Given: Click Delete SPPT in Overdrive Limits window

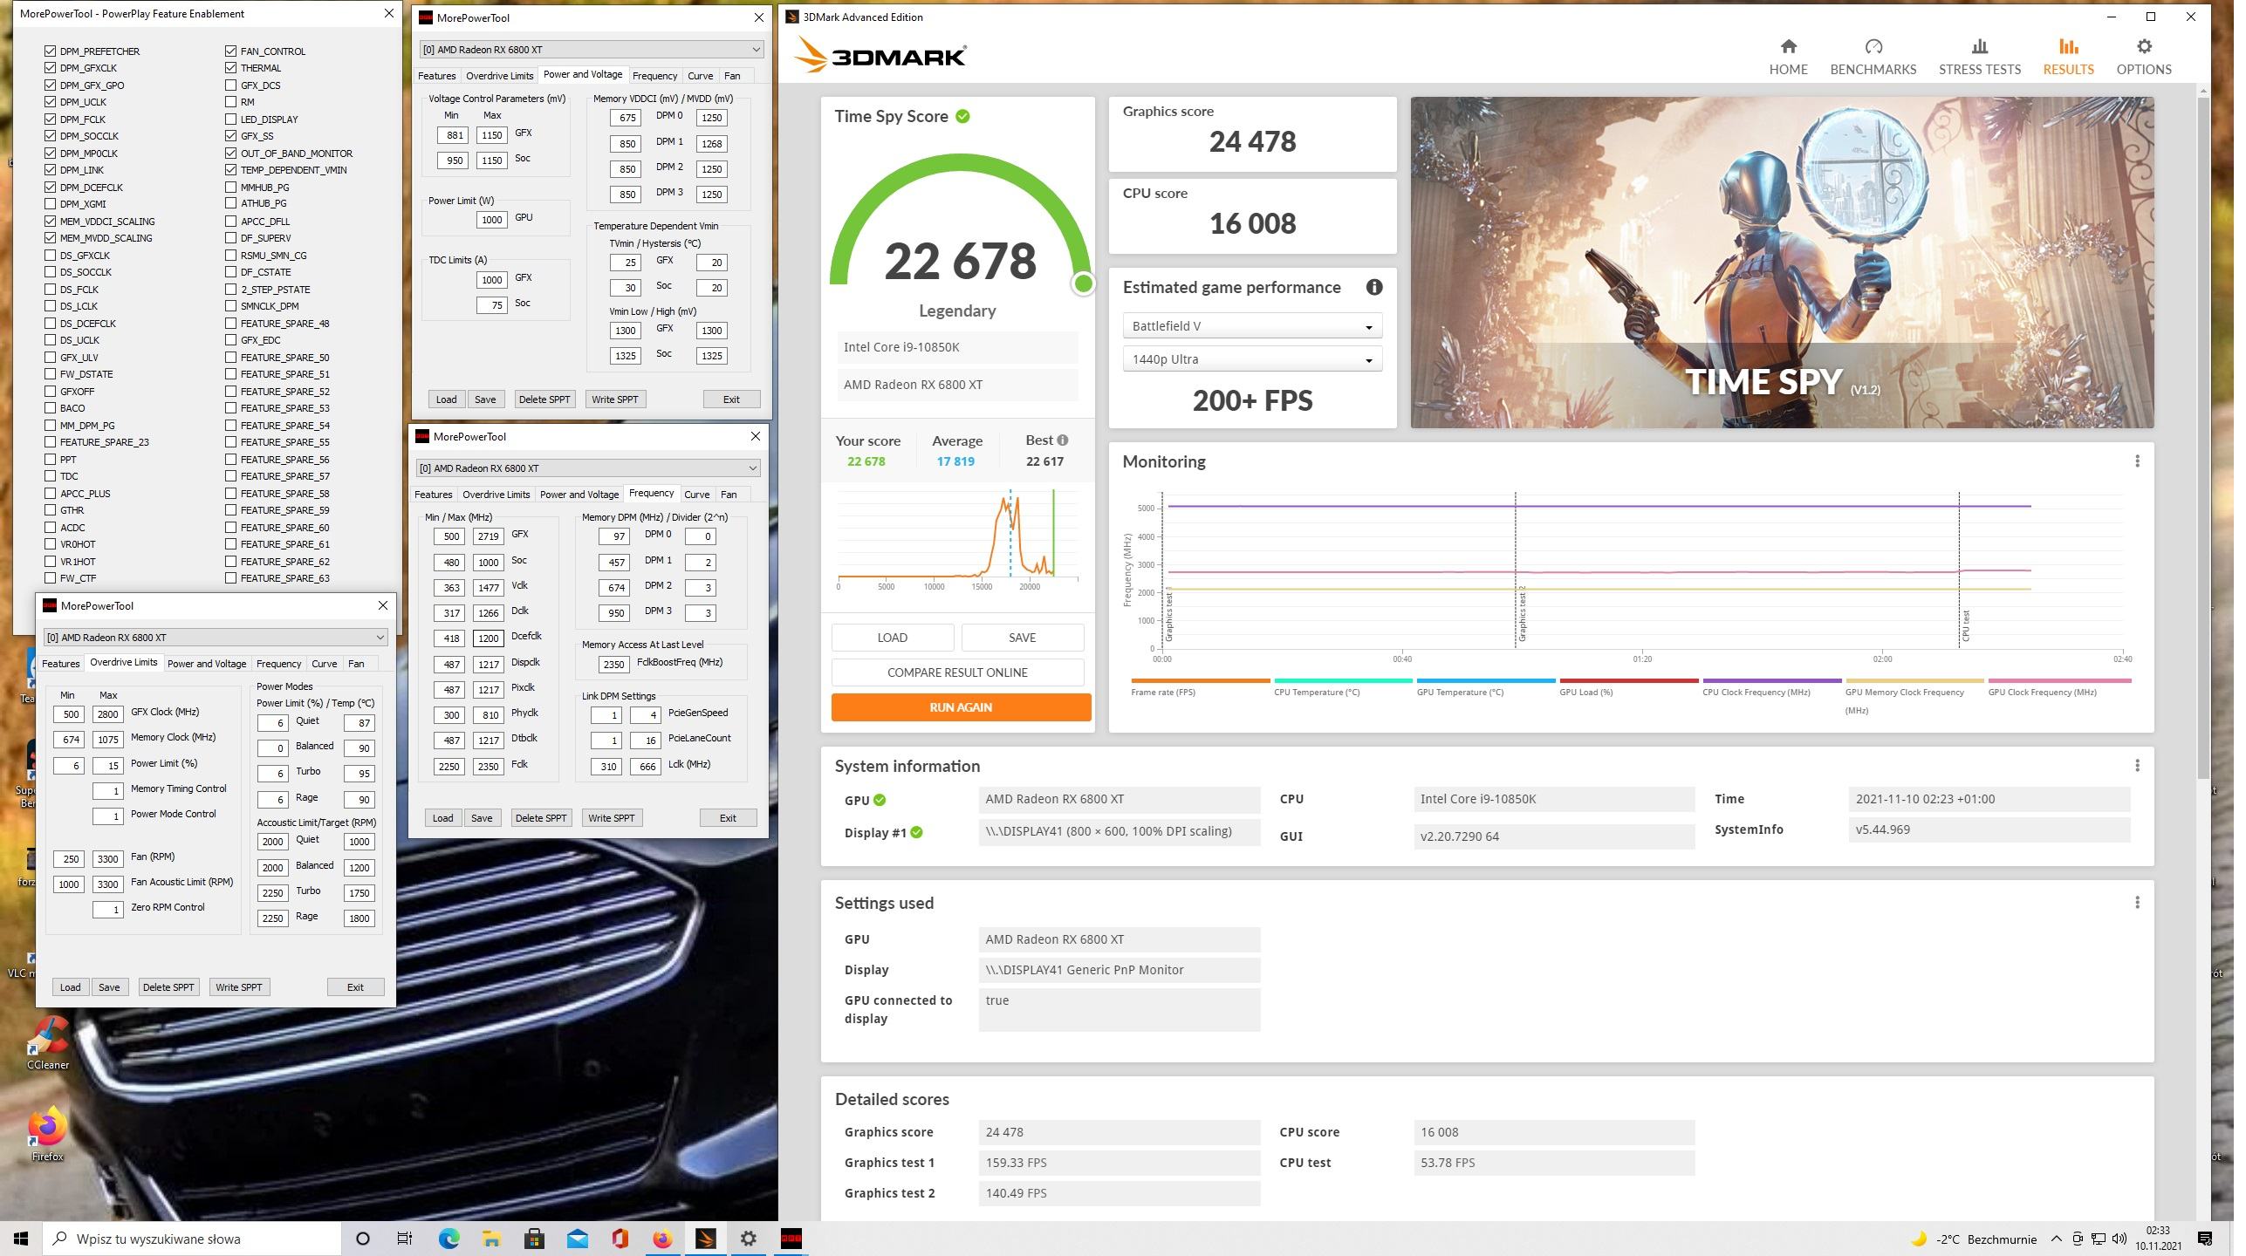Looking at the screenshot, I should 169,989.
